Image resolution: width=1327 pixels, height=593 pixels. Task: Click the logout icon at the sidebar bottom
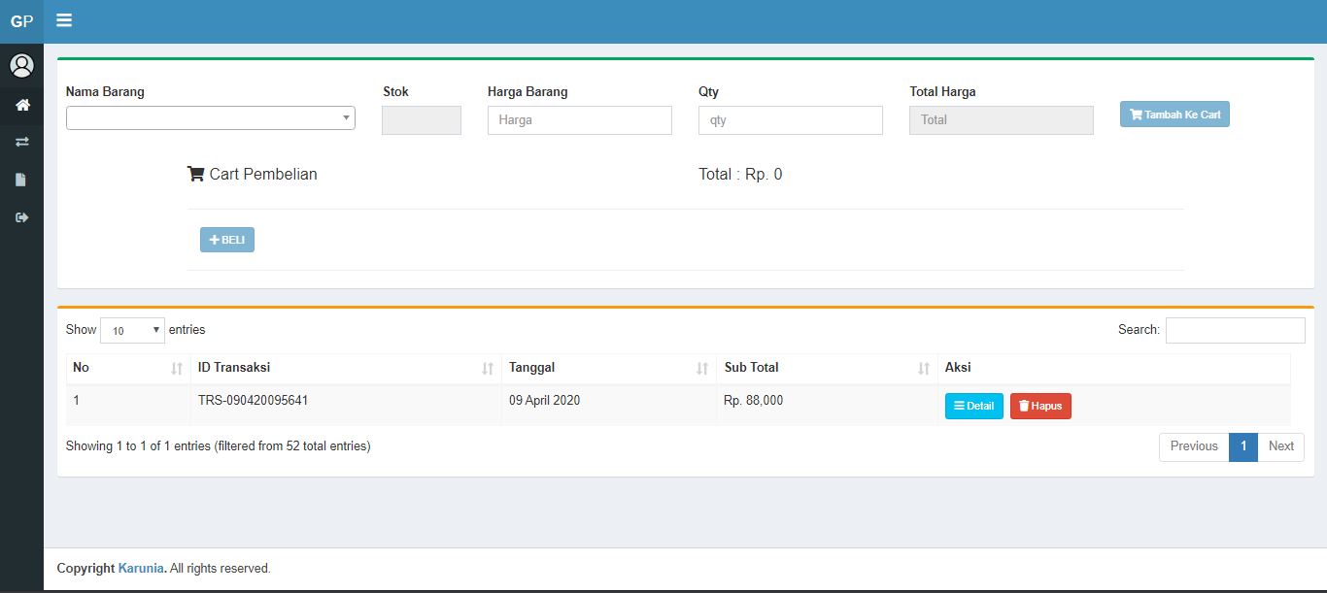pos(21,217)
